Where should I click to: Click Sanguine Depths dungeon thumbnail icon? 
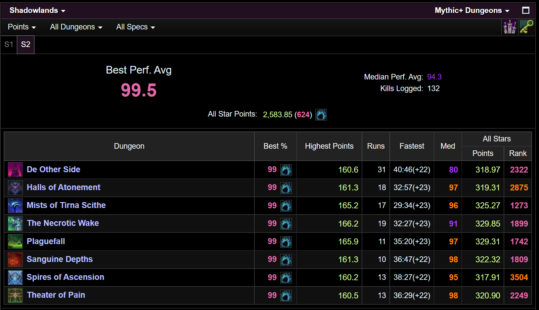[15, 259]
